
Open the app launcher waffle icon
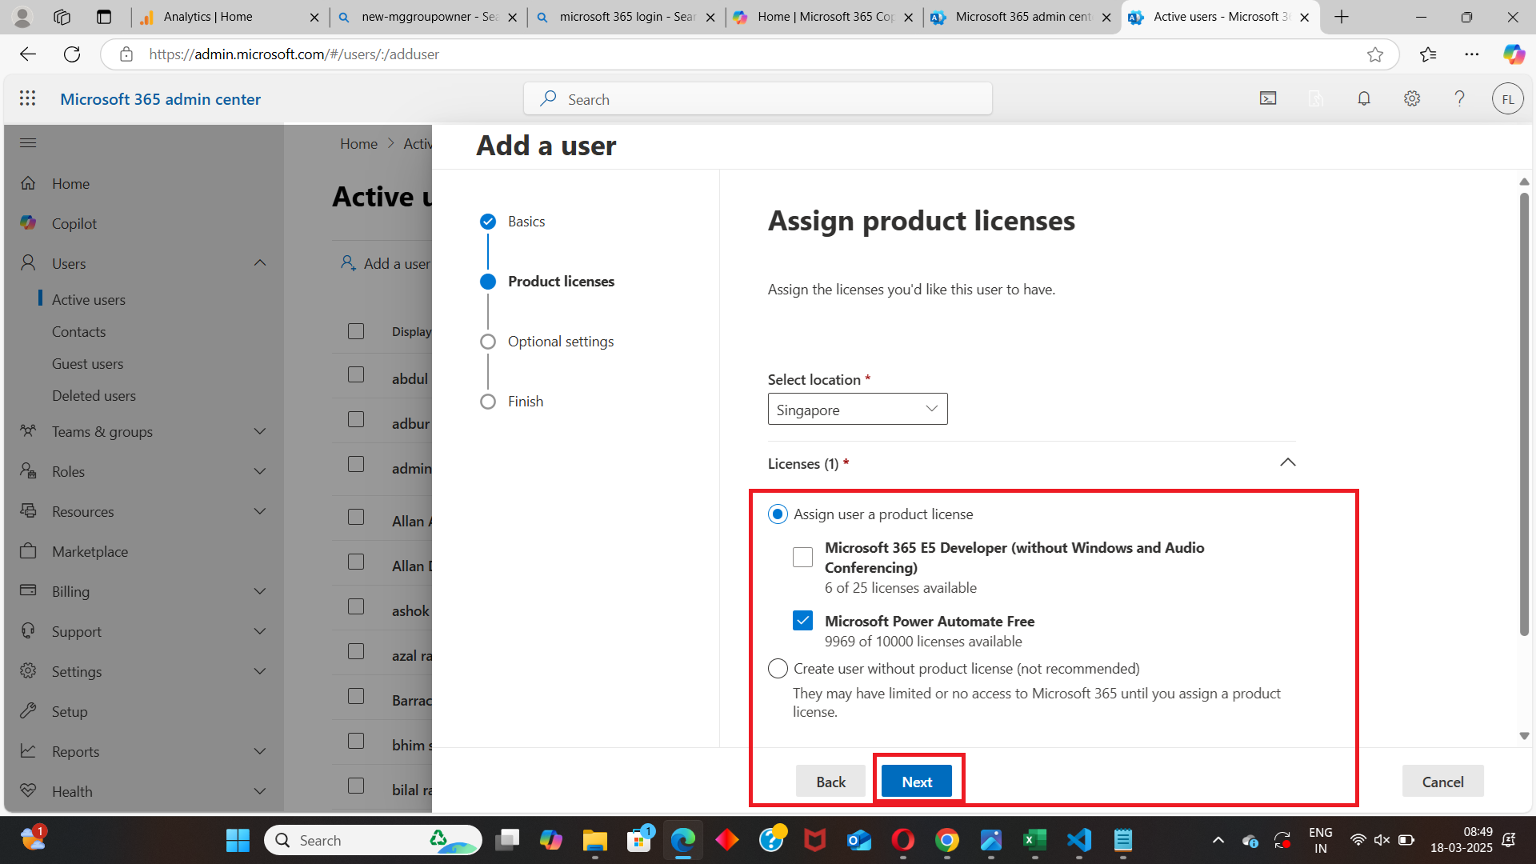(28, 98)
